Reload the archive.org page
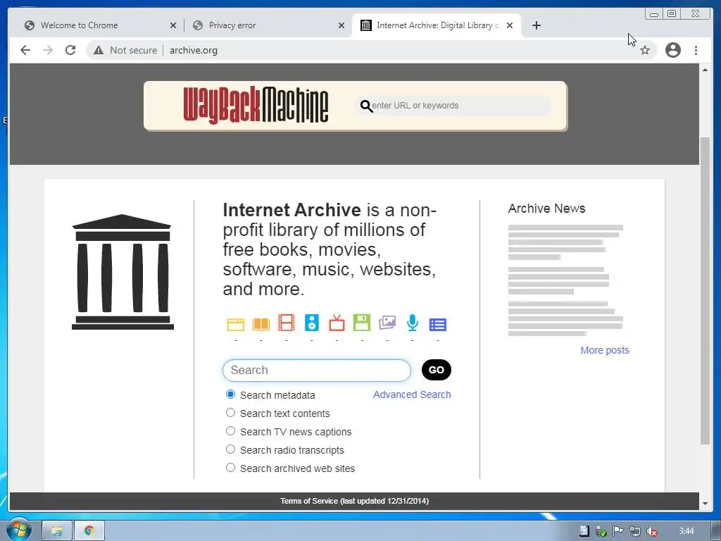Viewport: 721px width, 541px height. pyautogui.click(x=70, y=50)
